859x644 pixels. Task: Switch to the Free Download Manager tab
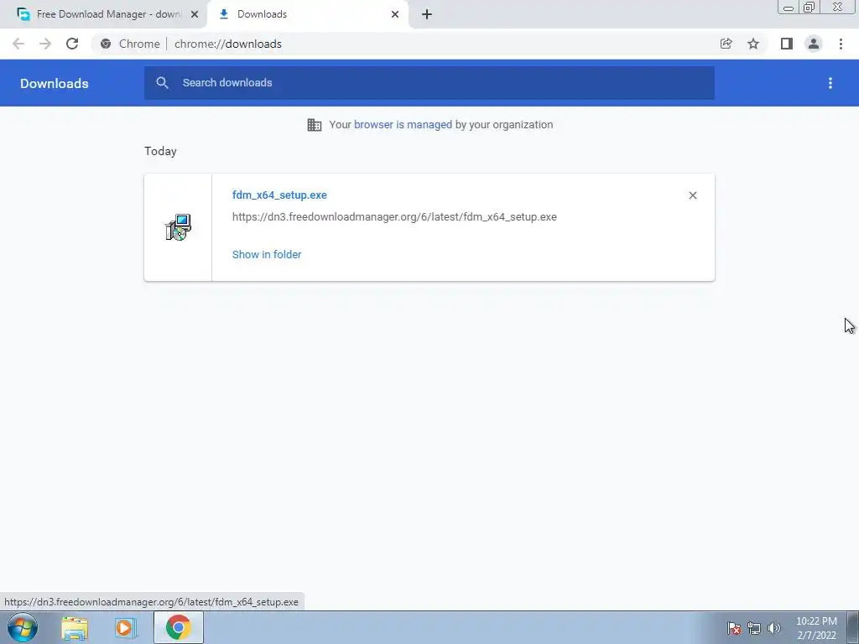point(103,14)
